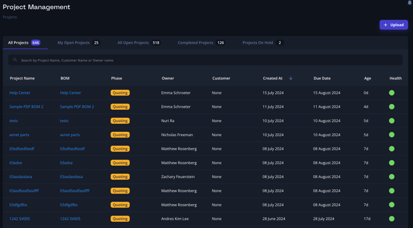Click green health dot in avnet parts row

[391, 134]
